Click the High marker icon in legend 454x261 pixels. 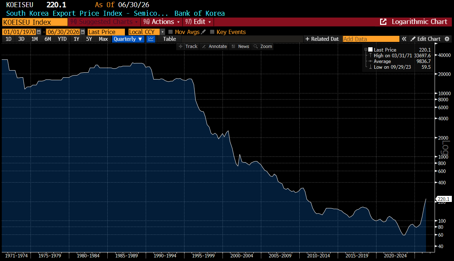tap(370, 55)
